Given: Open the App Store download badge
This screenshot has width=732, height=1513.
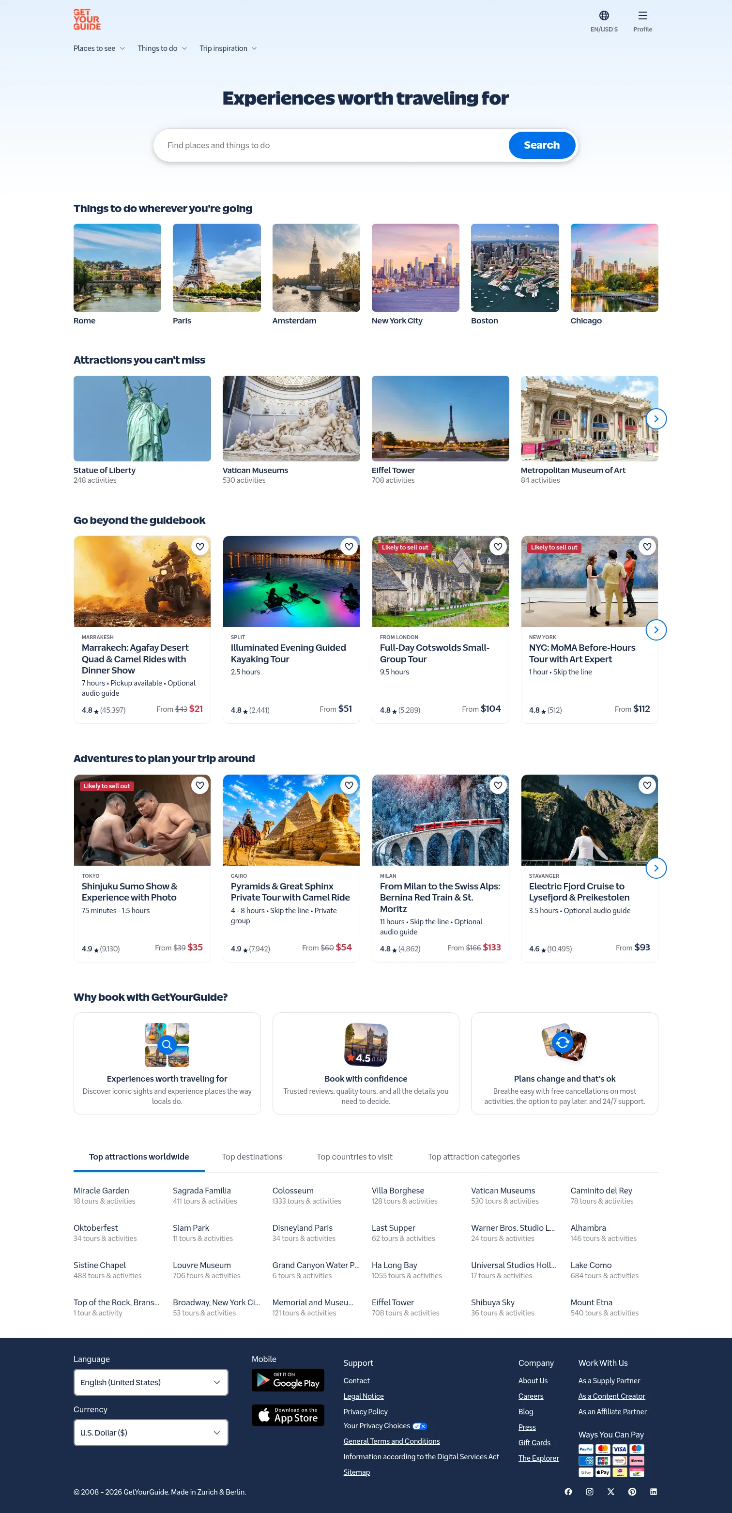Looking at the screenshot, I should pyautogui.click(x=288, y=1415).
